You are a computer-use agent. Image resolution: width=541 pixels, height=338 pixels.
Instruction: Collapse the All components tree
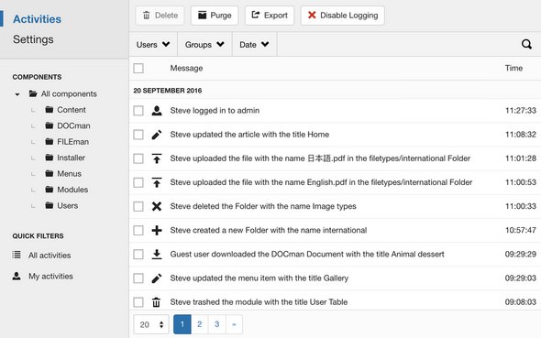click(17, 94)
